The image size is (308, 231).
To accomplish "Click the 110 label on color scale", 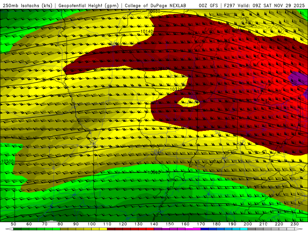I will (x=107, y=224).
